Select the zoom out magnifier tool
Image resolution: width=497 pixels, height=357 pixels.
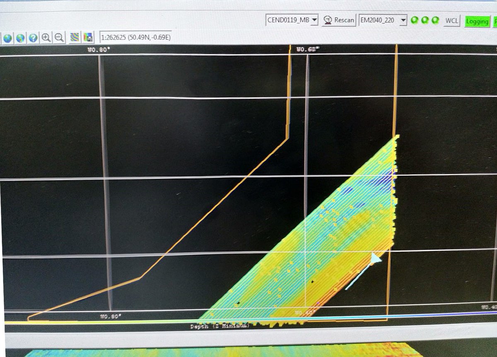(59, 38)
